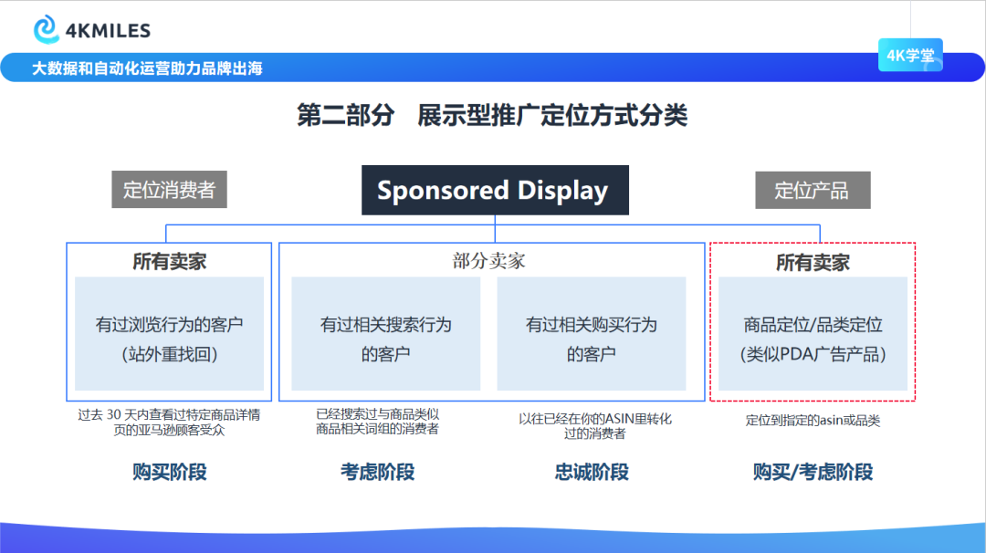
Task: Select the 商品定位/品类定位 card
Action: [813, 334]
